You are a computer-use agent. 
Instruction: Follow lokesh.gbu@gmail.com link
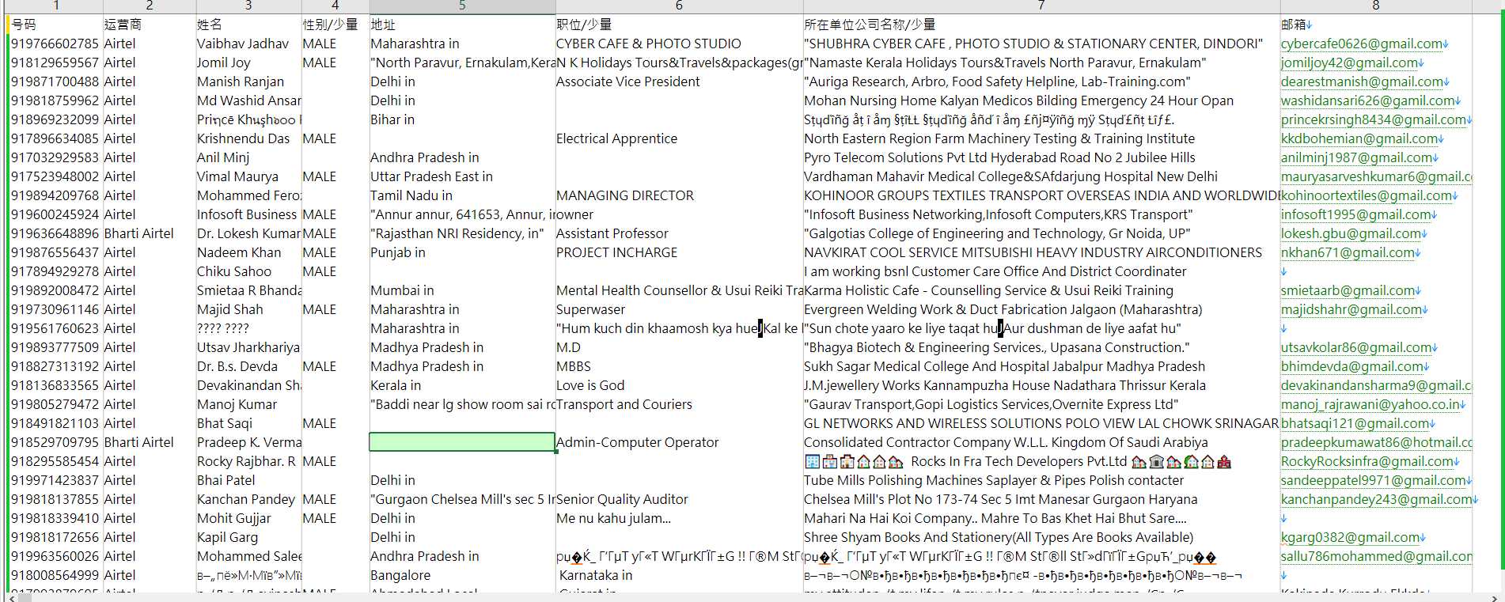click(x=1351, y=233)
